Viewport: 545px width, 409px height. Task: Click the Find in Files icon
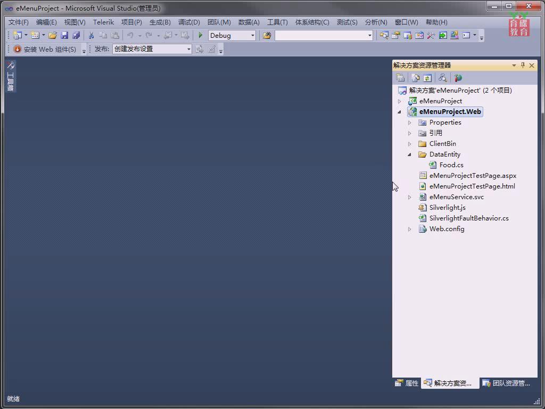tap(267, 35)
